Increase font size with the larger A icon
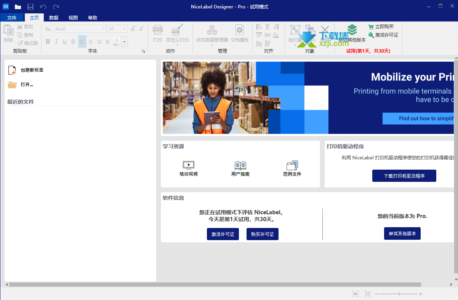Viewport: 458px width, 300px height. pos(133,29)
